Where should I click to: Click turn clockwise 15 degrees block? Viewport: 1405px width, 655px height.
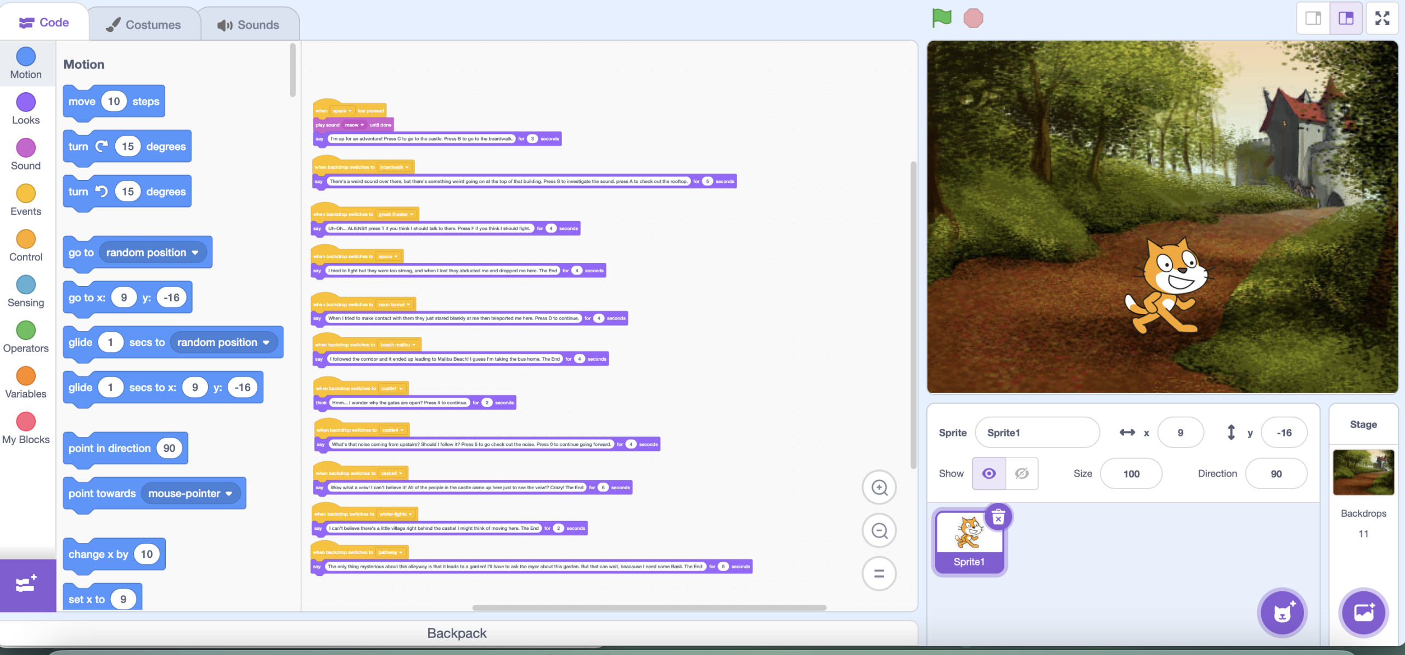point(127,147)
